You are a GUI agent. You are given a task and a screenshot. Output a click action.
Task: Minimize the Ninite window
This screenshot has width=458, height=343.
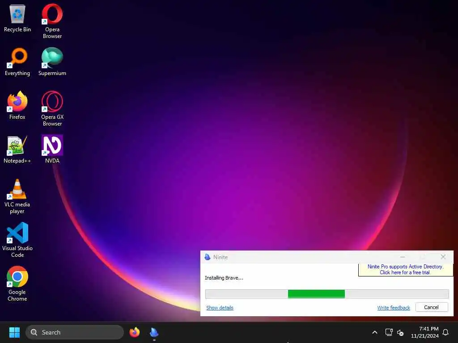pyautogui.click(x=403, y=257)
